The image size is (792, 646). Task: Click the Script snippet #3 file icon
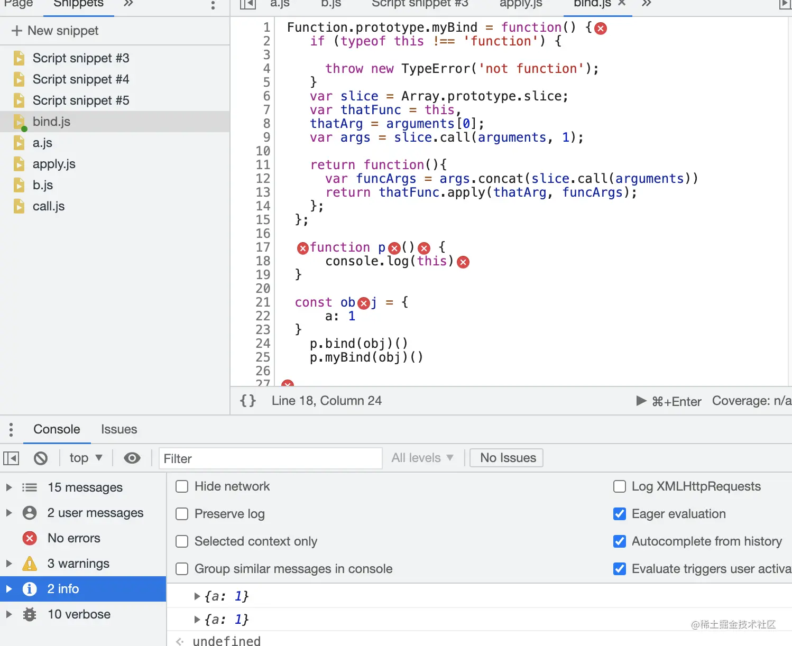coord(19,58)
